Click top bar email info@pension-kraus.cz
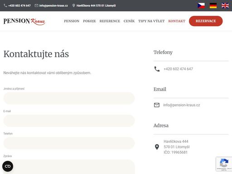 pos(53,5)
